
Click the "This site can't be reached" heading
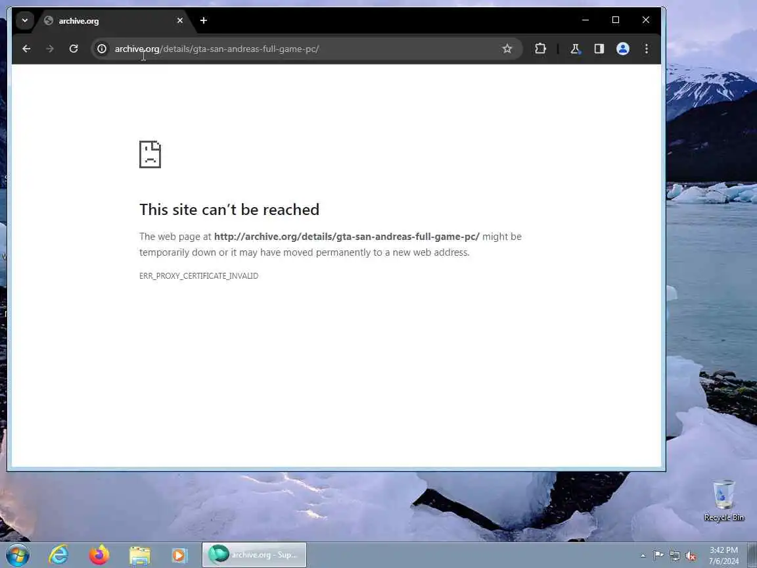pyautogui.click(x=229, y=210)
